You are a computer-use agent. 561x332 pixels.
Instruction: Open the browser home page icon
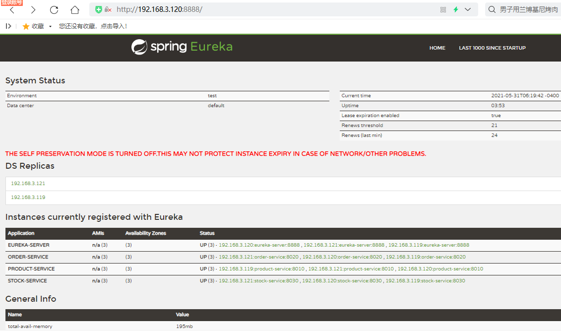tap(75, 10)
